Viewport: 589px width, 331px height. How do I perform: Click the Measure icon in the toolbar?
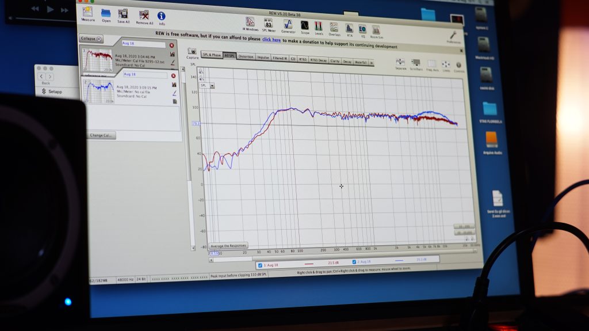87,13
